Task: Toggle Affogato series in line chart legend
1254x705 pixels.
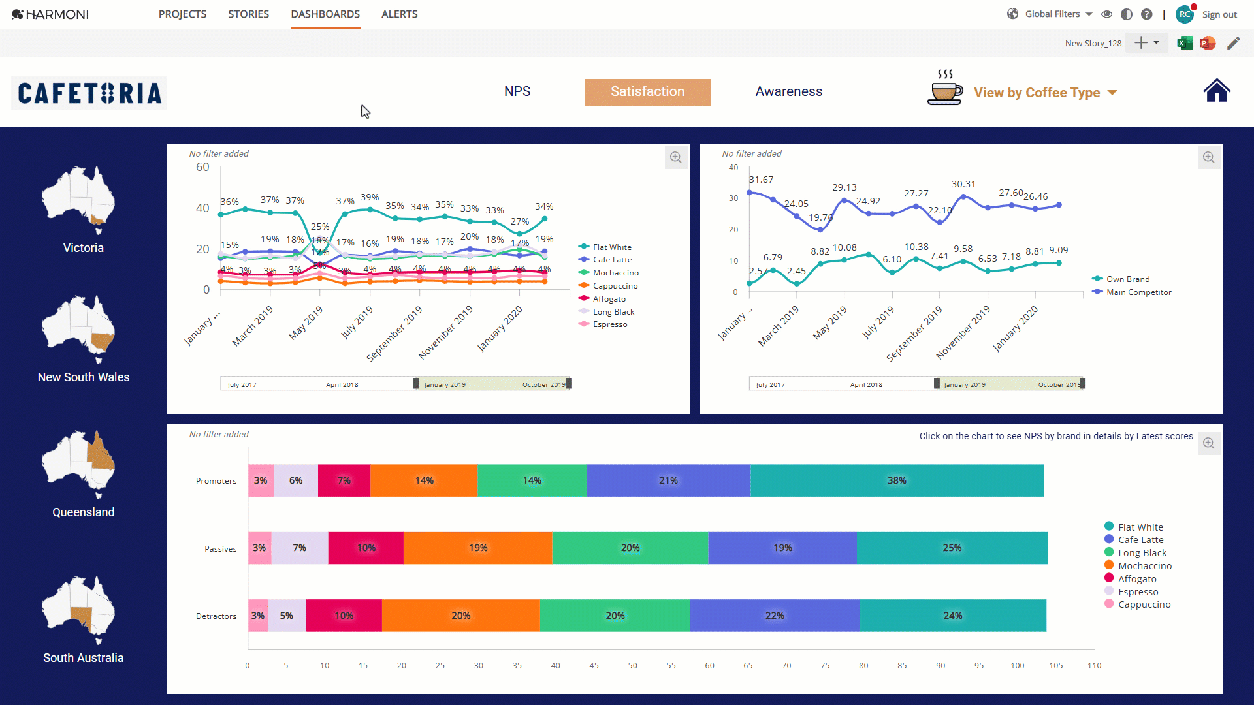Action: pyautogui.click(x=602, y=299)
